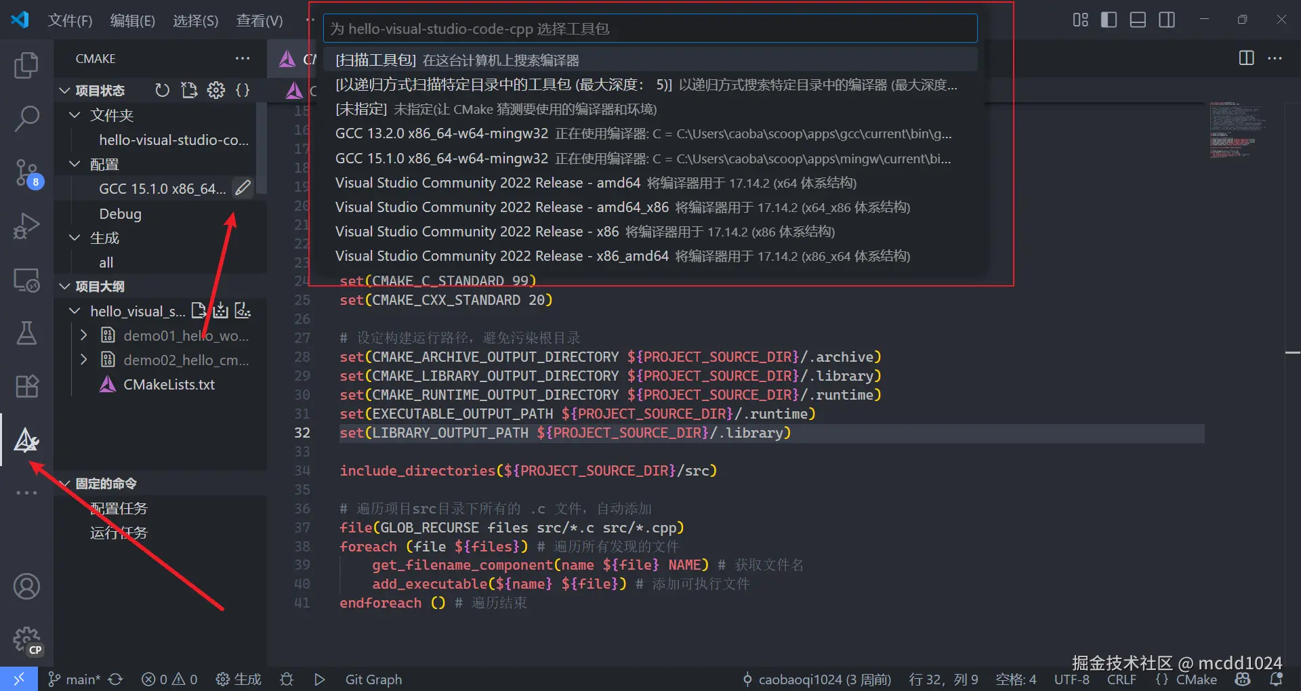Screen dimensions: 1301x691
Task: Open the Accounts menu icon
Action: pos(26,586)
